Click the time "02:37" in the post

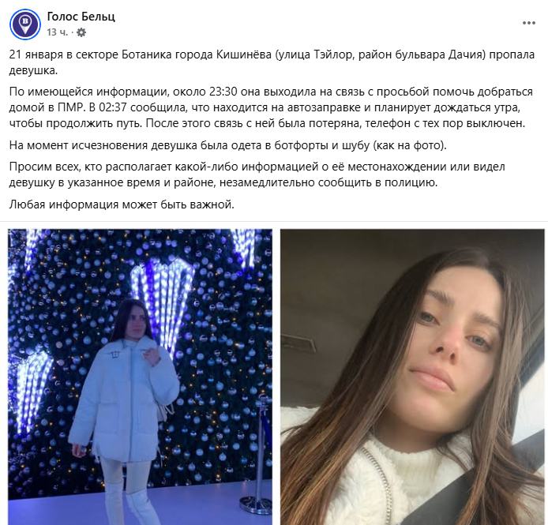click(x=113, y=107)
